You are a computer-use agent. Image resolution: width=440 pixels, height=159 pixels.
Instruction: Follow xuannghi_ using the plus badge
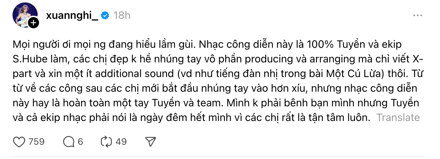pyautogui.click(x=33, y=23)
